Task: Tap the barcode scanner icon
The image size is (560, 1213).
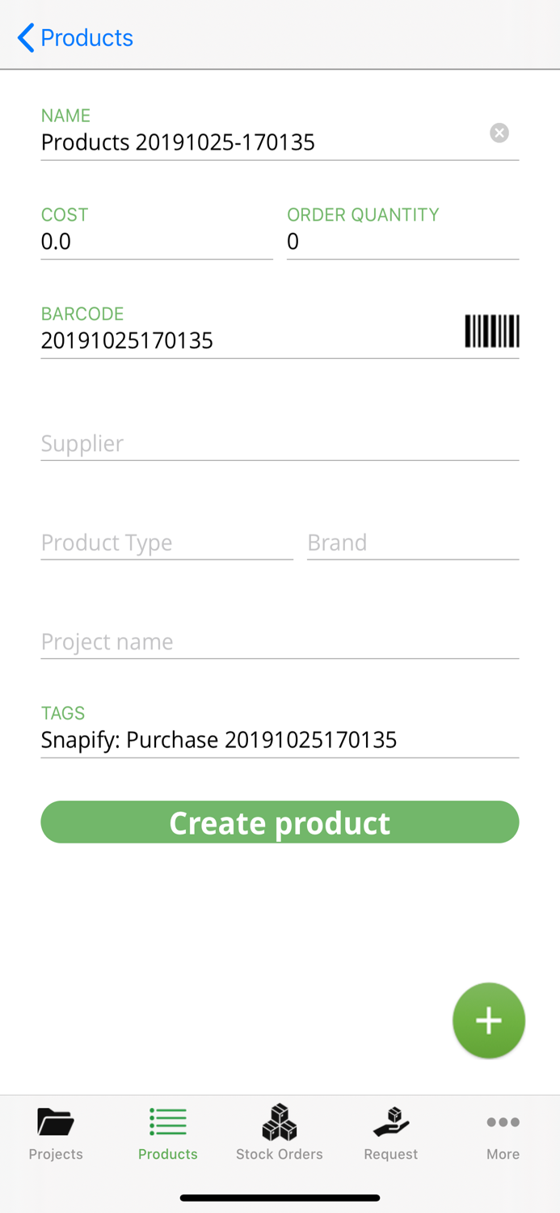Action: (x=491, y=331)
